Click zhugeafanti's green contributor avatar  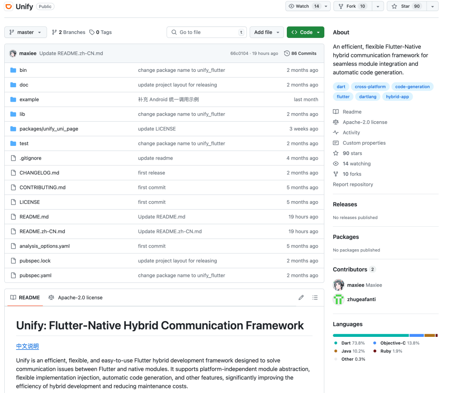point(338,299)
